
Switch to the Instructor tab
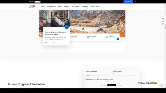(x=120, y=85)
